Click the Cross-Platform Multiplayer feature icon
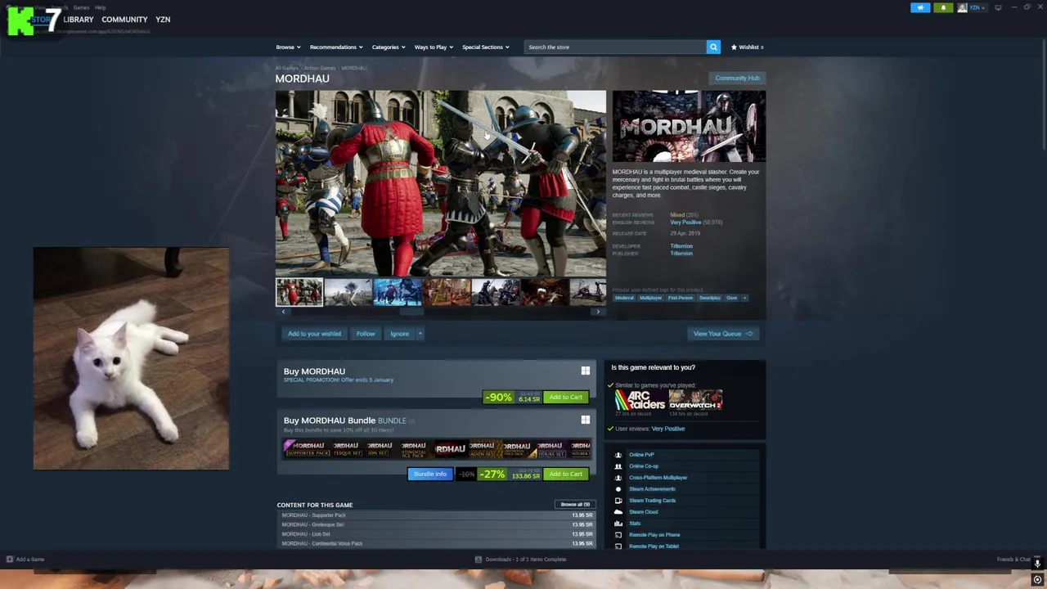 618,478
